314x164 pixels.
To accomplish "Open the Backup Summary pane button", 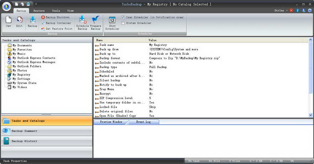I will coord(46,131).
